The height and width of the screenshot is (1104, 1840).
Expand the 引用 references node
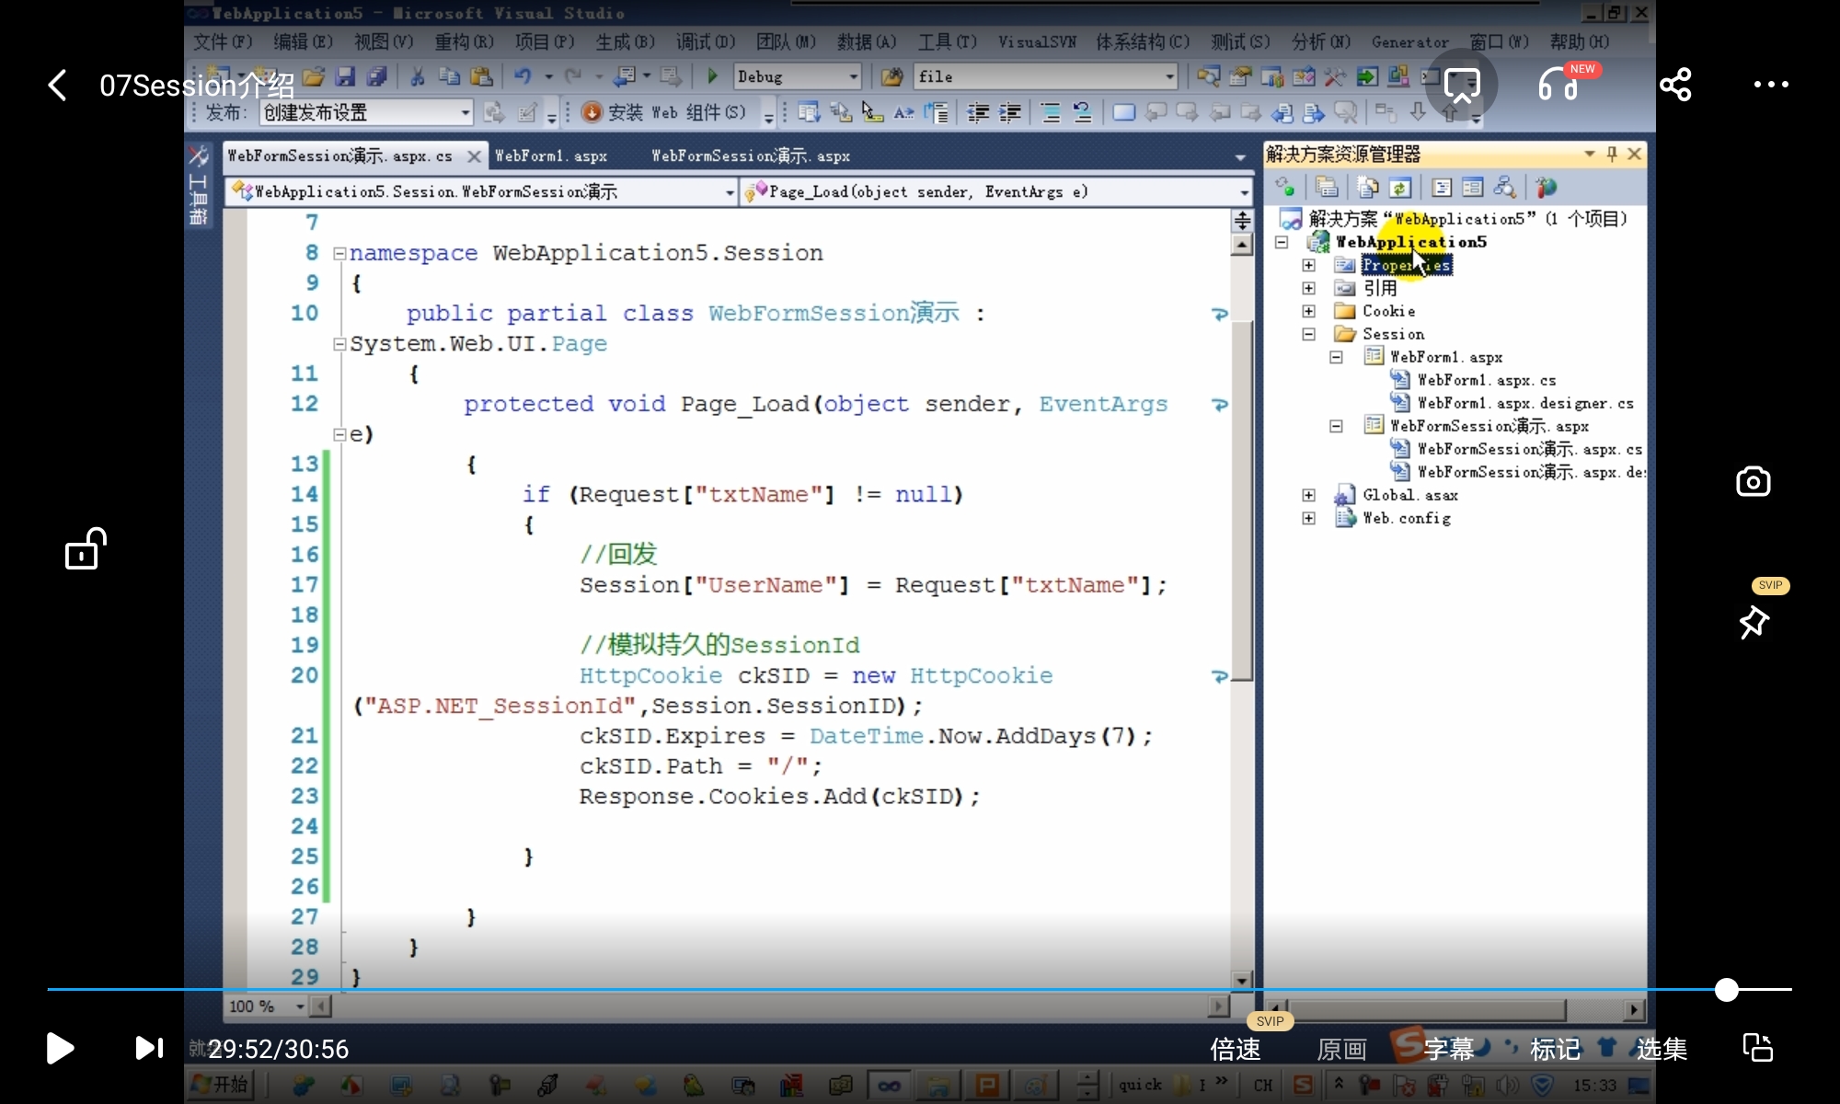[x=1308, y=288]
